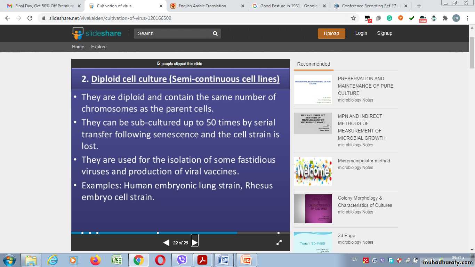The image size is (475, 267).
Task: Click the Signup link
Action: 385,33
